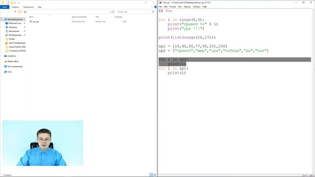Sort files by Размер column

pyautogui.click(x=119, y=17)
